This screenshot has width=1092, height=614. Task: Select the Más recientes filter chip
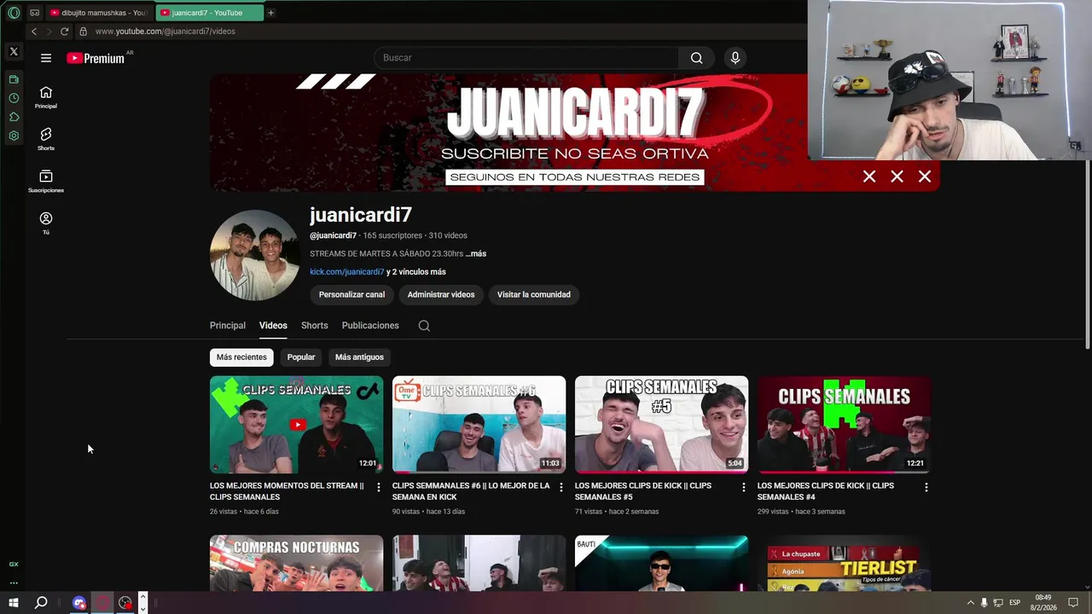pyautogui.click(x=241, y=357)
